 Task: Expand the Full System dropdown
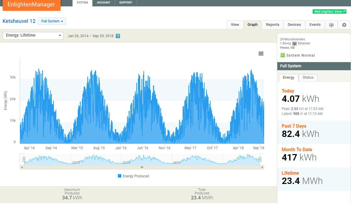(52, 21)
